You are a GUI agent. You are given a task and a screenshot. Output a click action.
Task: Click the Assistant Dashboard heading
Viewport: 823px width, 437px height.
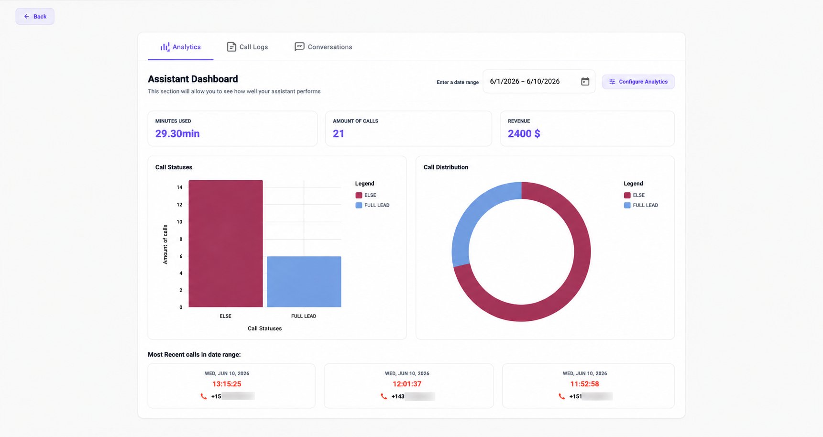coord(193,79)
